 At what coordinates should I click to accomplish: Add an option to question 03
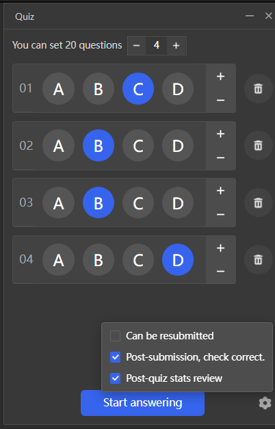pyautogui.click(x=220, y=191)
